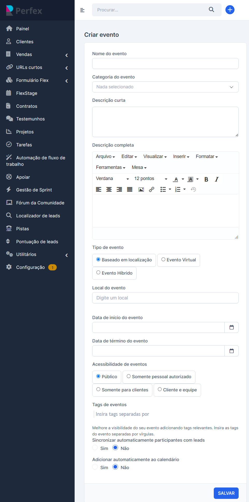Apply numbered list in editor

[178, 190]
